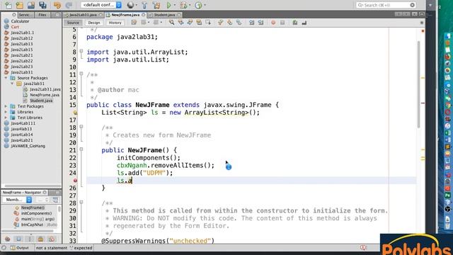Toggle the Toggle Bookmark editor icon
Screen dimensions: 453x255
(x=239, y=23)
